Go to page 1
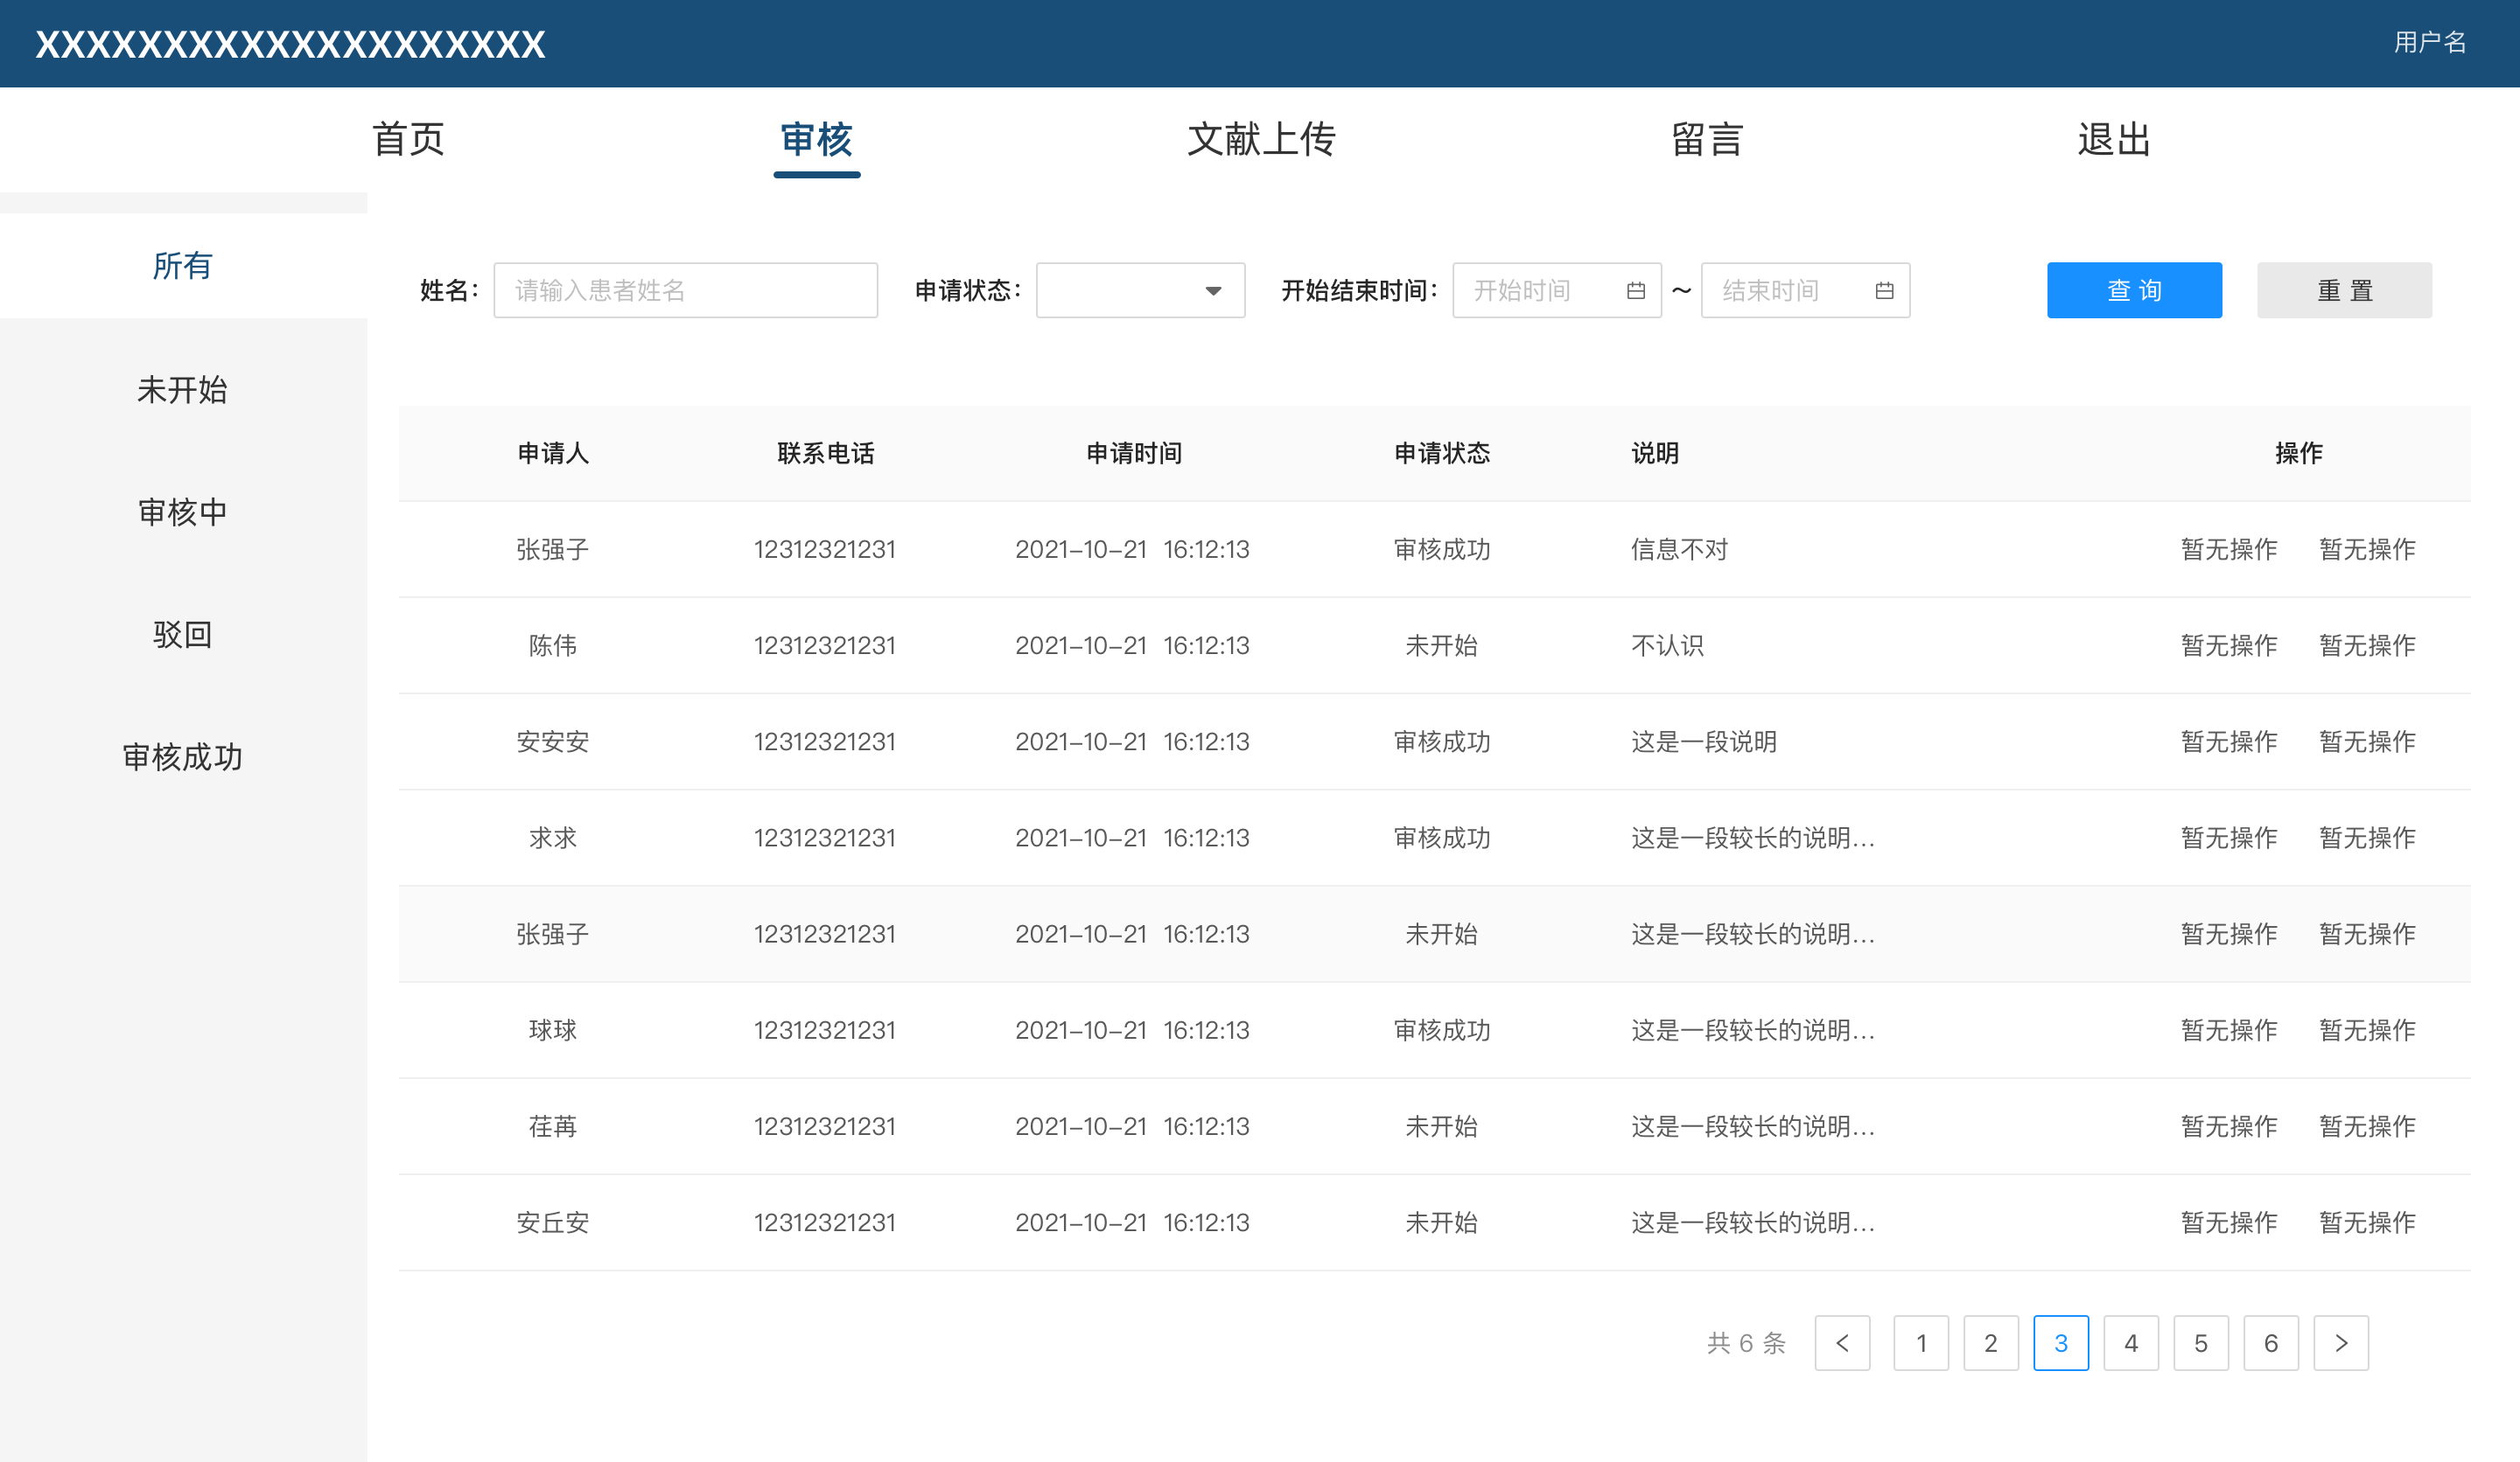Screen dimensions: 2520x1462 point(1921,1343)
